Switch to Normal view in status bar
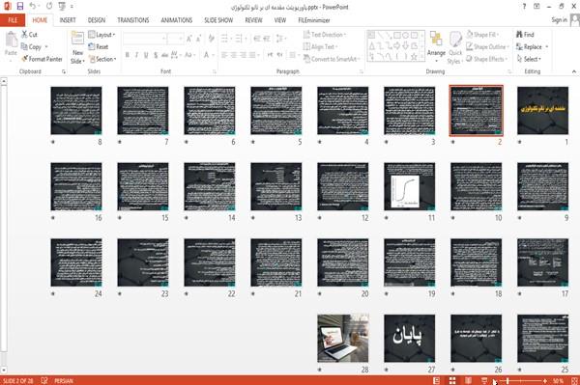Viewport: 580px width, 385px height. (437, 380)
